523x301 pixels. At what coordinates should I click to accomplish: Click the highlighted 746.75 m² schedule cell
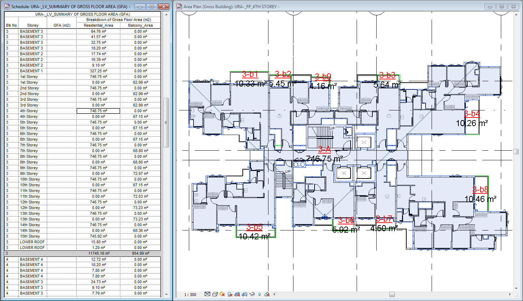(x=98, y=111)
